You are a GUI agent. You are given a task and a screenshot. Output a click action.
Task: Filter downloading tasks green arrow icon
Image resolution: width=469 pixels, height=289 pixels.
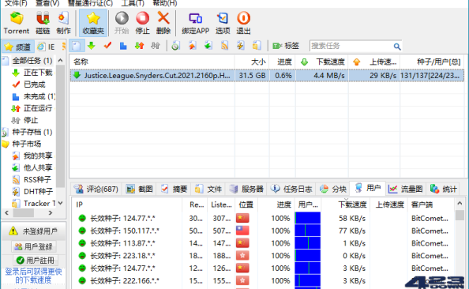click(x=92, y=46)
